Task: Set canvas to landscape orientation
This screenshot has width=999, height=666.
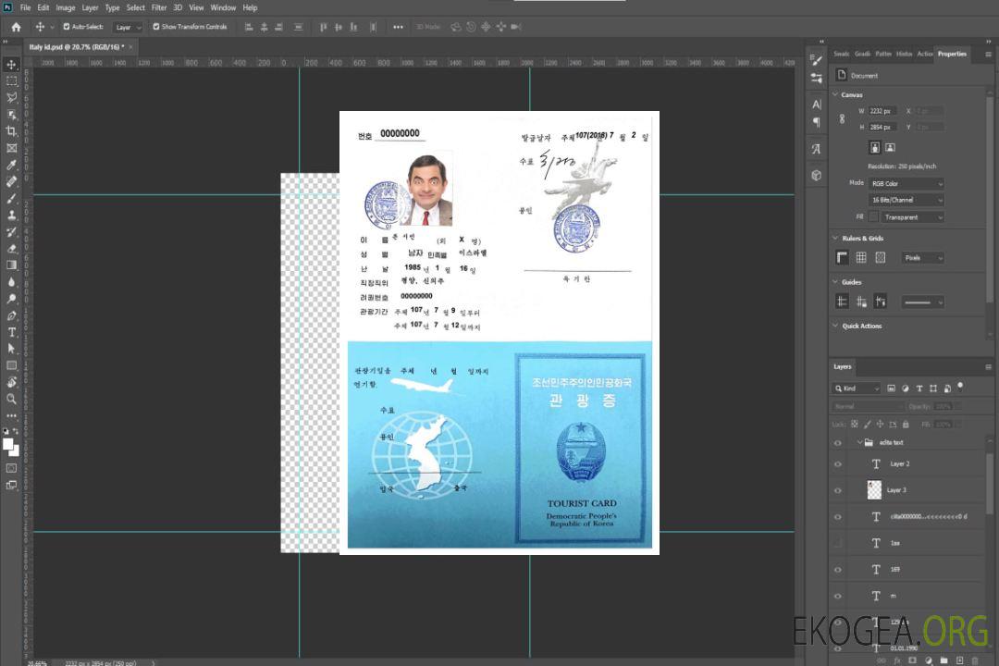Action: [x=890, y=147]
